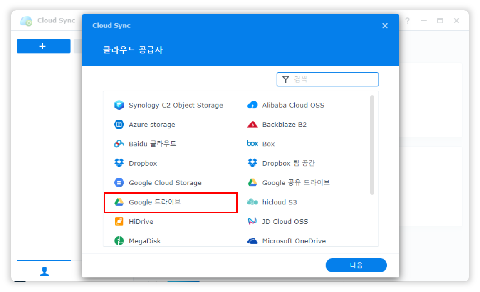Image resolution: width=480 pixels, height=292 pixels.
Task: Open the user account icon in sidebar
Action: click(x=45, y=271)
